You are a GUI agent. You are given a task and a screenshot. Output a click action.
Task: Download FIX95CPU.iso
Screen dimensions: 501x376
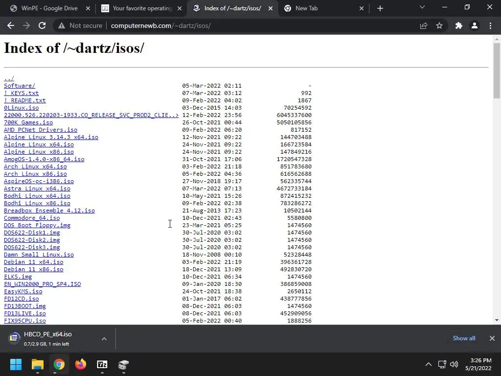point(24,321)
